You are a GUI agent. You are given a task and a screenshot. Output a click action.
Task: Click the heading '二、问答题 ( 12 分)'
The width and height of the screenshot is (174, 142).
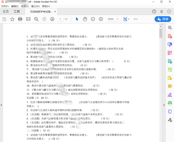(38, 131)
